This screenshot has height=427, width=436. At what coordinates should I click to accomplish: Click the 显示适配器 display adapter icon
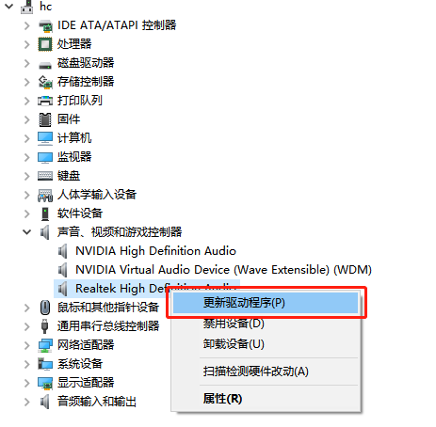pos(45,383)
